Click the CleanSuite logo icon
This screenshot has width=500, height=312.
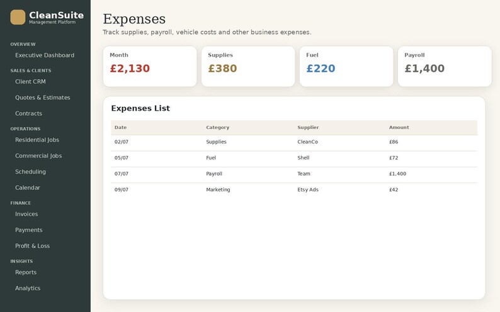coord(18,17)
